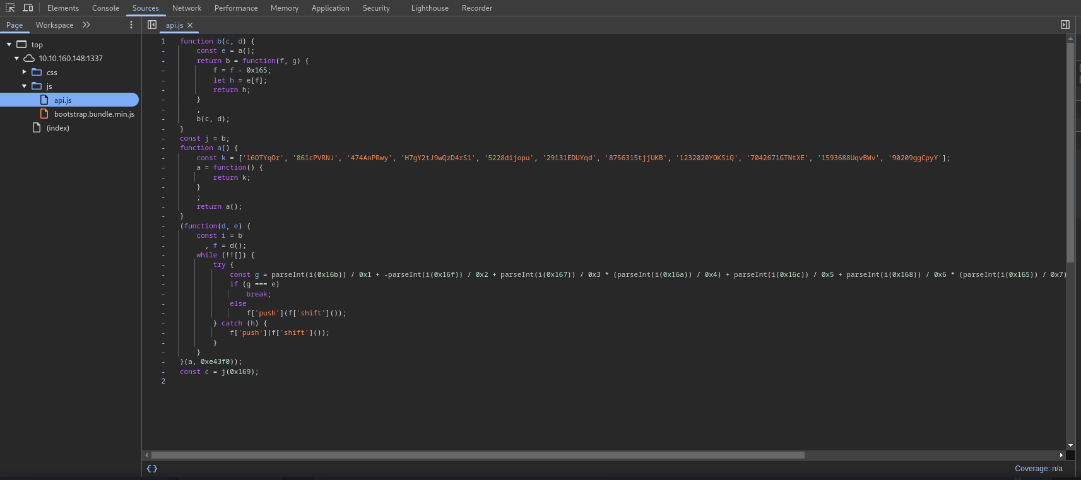Image resolution: width=1081 pixels, height=480 pixels.
Task: Click line number 1 in the gutter
Action: click(x=163, y=41)
